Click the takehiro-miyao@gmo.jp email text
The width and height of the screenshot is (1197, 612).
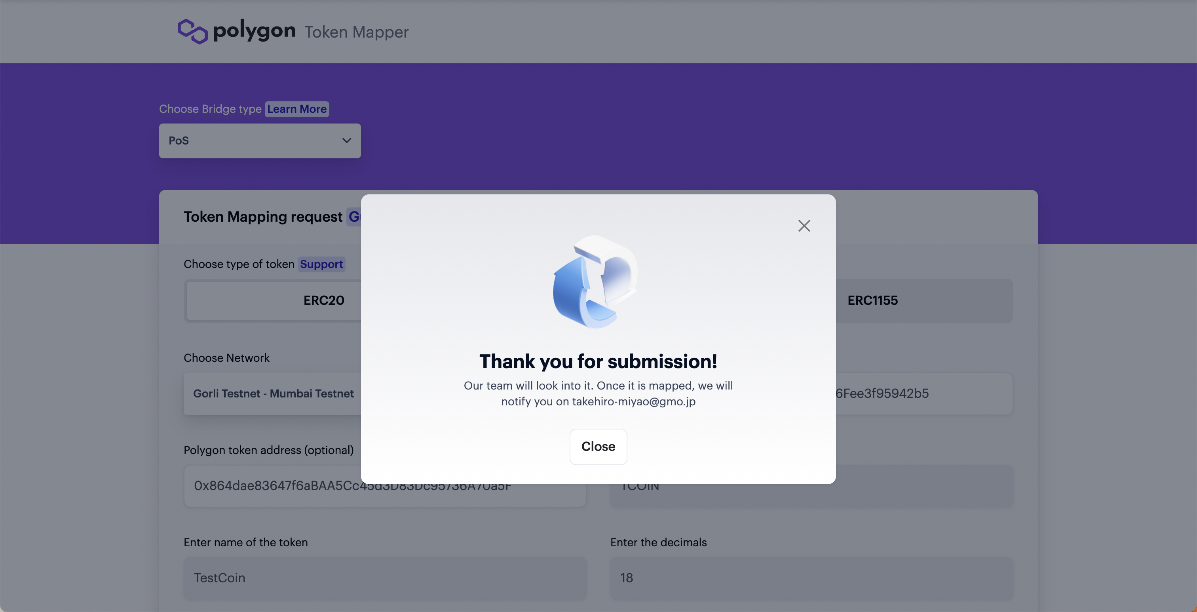click(x=634, y=401)
